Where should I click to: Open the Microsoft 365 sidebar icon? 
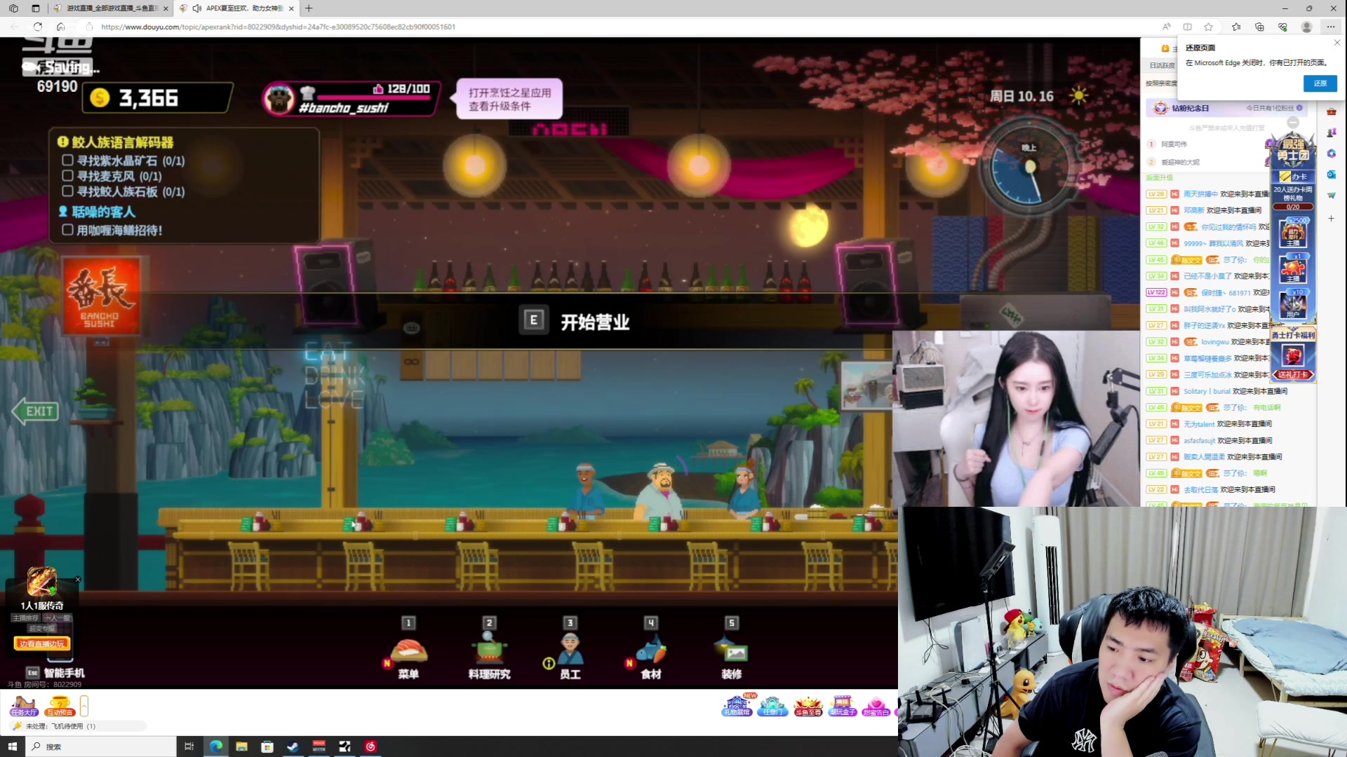coord(1331,154)
